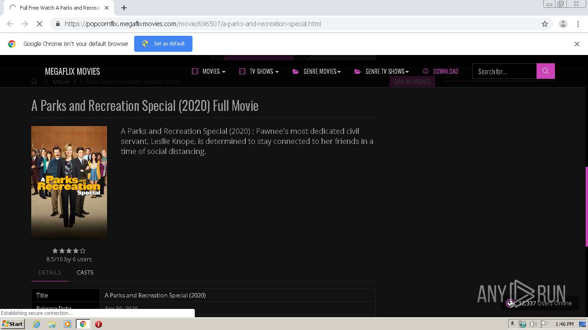Image resolution: width=588 pixels, height=330 pixels.
Task: Select the SIMILAR MOVIES tab
Action: (x=413, y=82)
